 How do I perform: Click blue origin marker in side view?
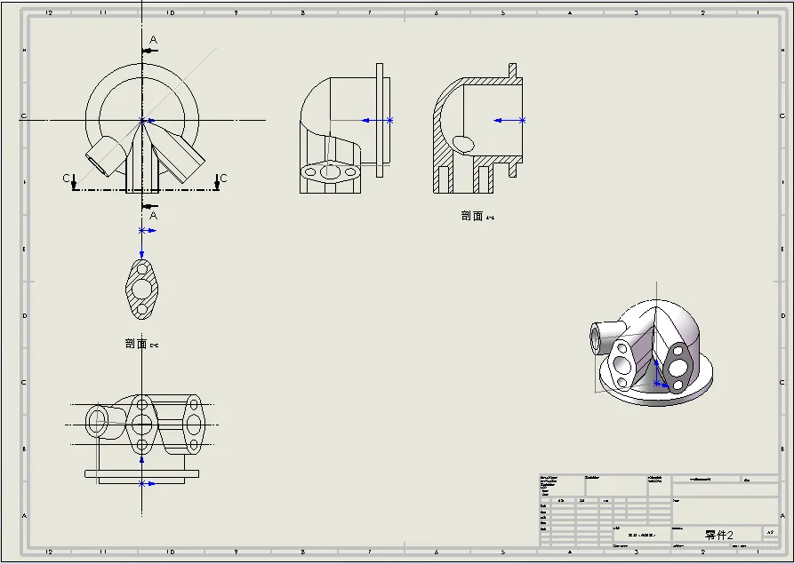tap(389, 119)
